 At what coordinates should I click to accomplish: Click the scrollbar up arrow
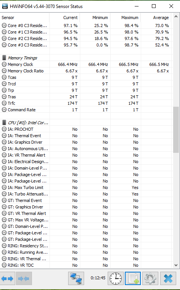tap(176, 17)
